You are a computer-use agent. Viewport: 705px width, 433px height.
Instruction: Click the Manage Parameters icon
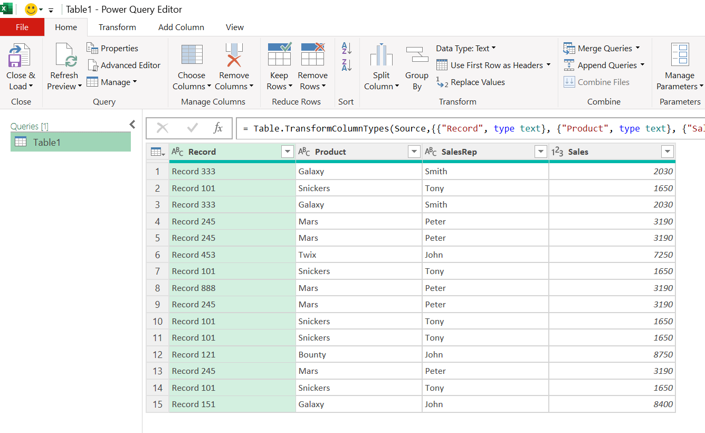tap(680, 55)
